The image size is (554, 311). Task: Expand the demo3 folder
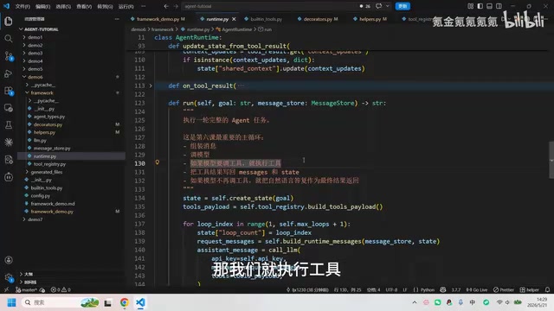[35, 53]
